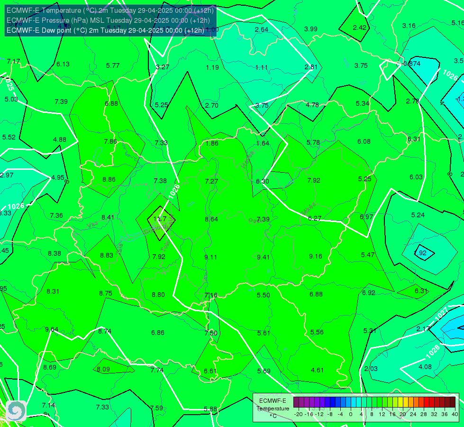
Task: Click the 8.86 dew point value
Action: click(109, 179)
